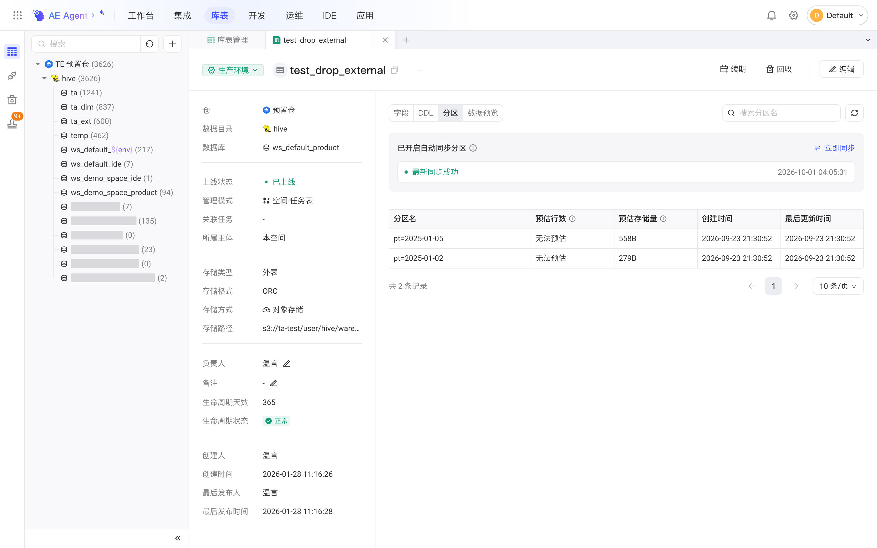Select the ta_dim database node
The width and height of the screenshot is (877, 548).
(x=87, y=107)
